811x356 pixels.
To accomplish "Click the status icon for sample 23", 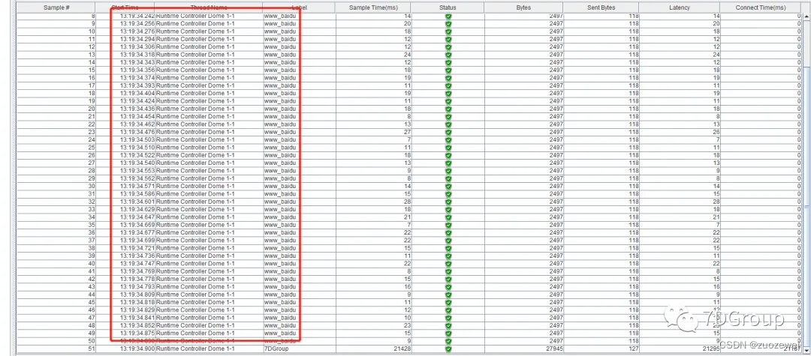I will (448, 132).
